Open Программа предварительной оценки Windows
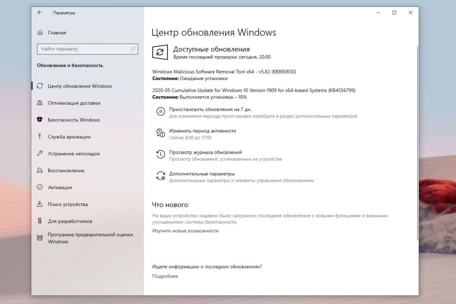456x304 pixels. (x=90, y=238)
